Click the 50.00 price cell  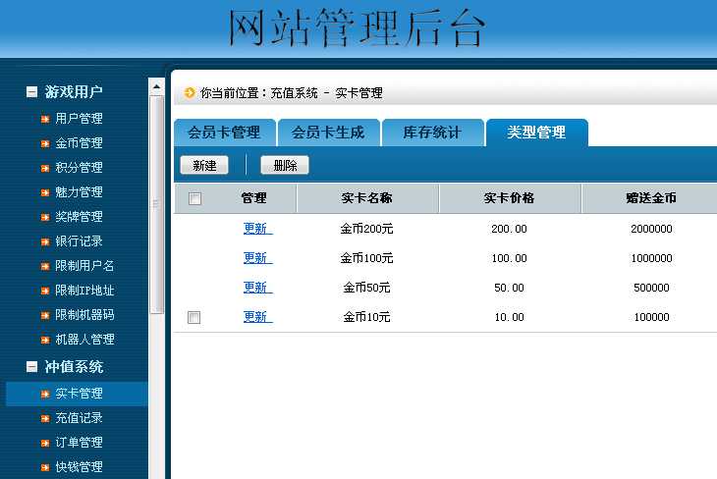pos(509,288)
